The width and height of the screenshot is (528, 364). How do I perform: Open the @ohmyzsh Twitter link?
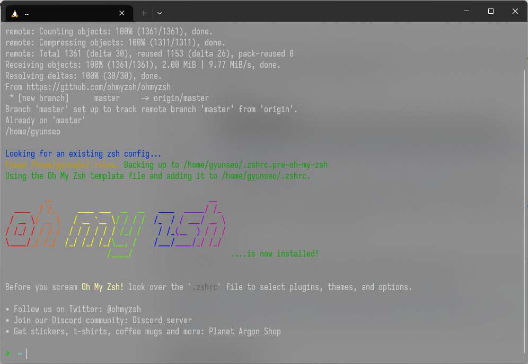(x=124, y=309)
